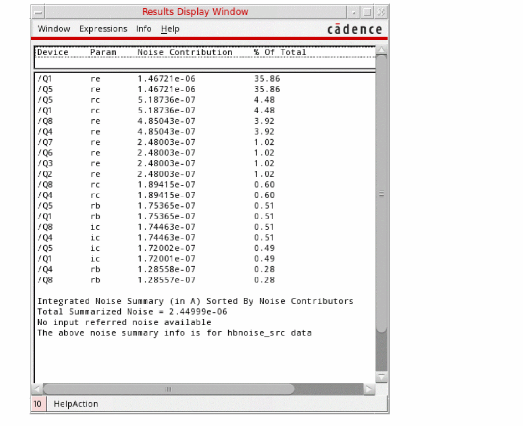Screen dimensions: 523x426
Task: Select the 1.72002e-07 noise value
Action: [x=166, y=248]
